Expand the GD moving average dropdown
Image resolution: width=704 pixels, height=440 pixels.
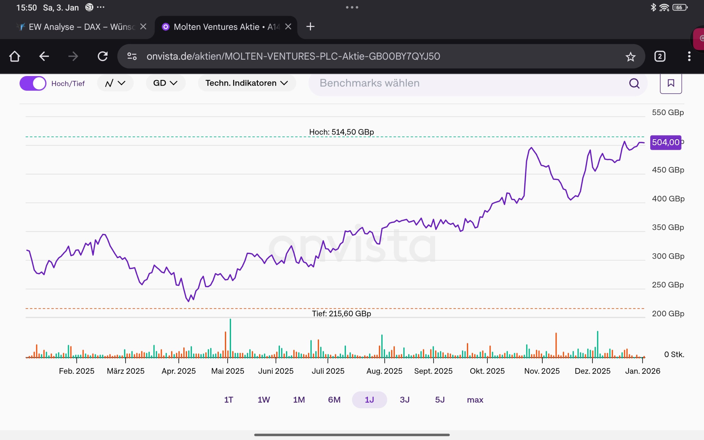coord(165,83)
